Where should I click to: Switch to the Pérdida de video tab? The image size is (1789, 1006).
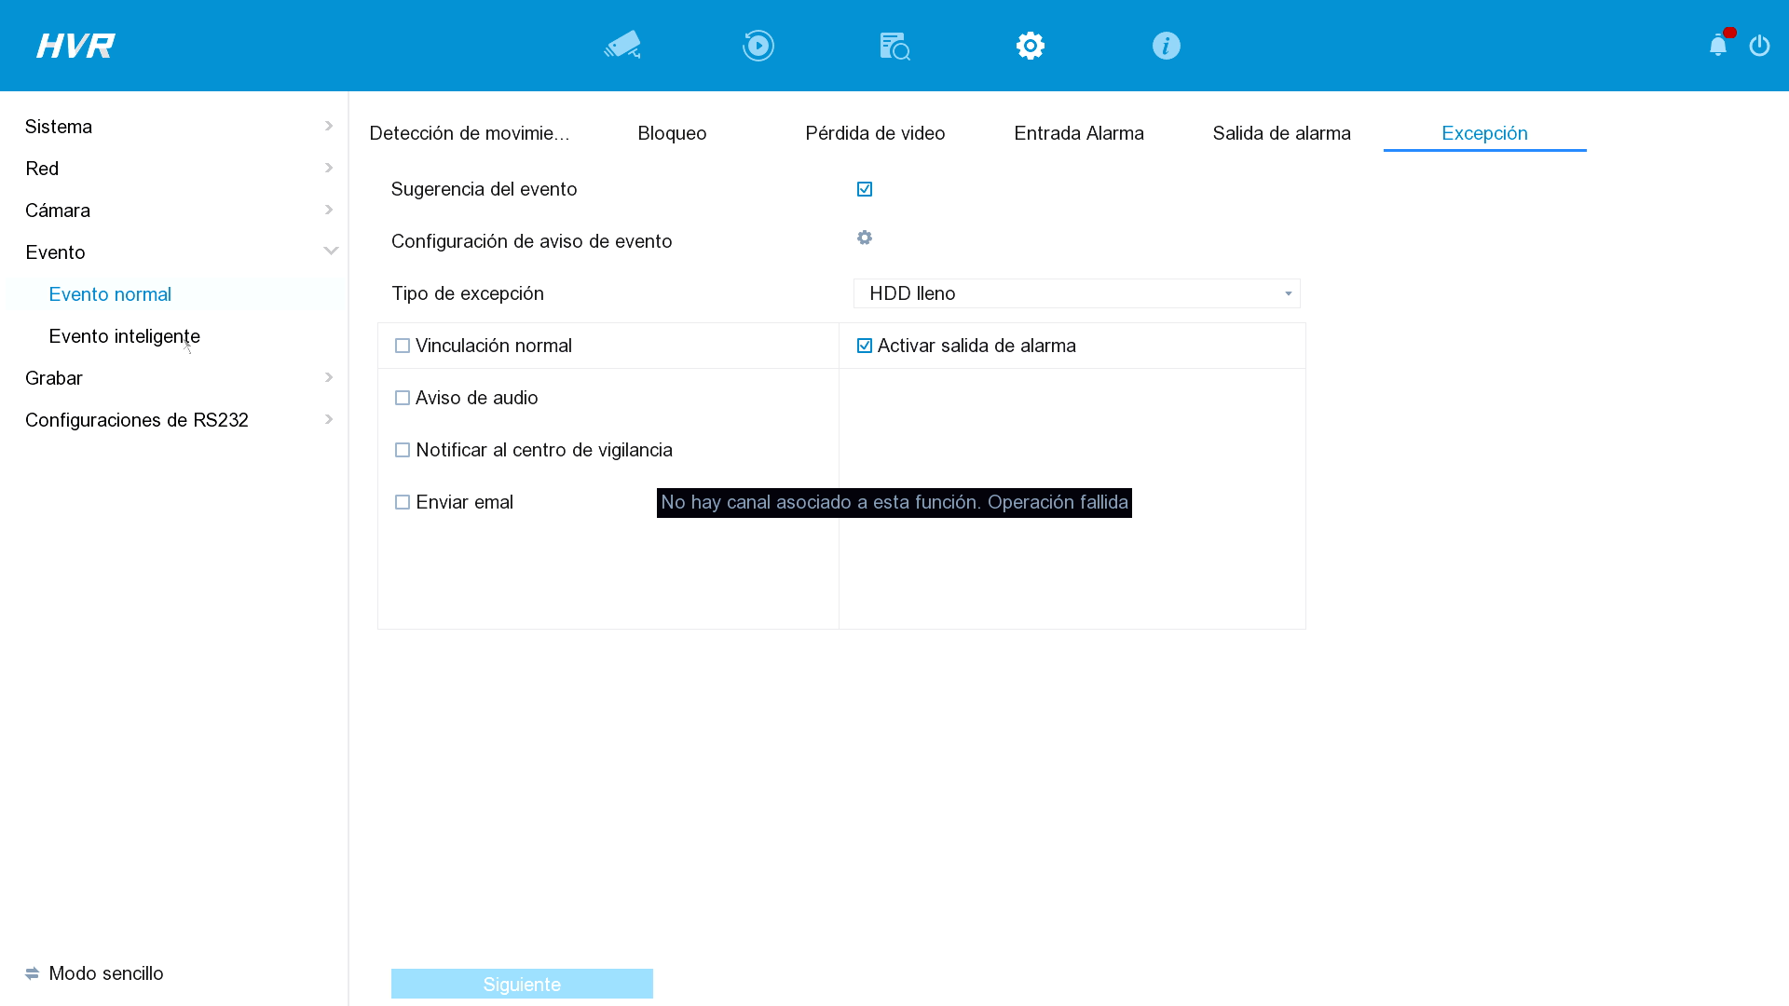tap(875, 133)
